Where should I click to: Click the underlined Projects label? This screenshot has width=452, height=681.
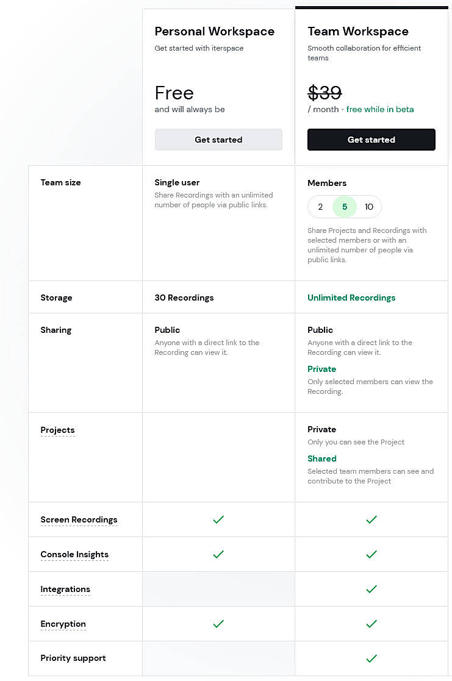coord(57,430)
